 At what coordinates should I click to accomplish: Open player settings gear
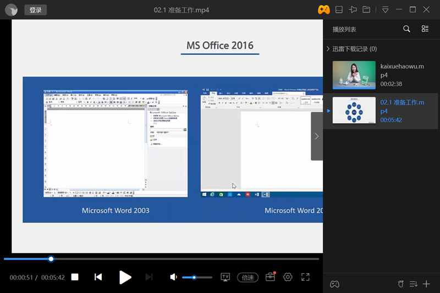[x=288, y=277]
